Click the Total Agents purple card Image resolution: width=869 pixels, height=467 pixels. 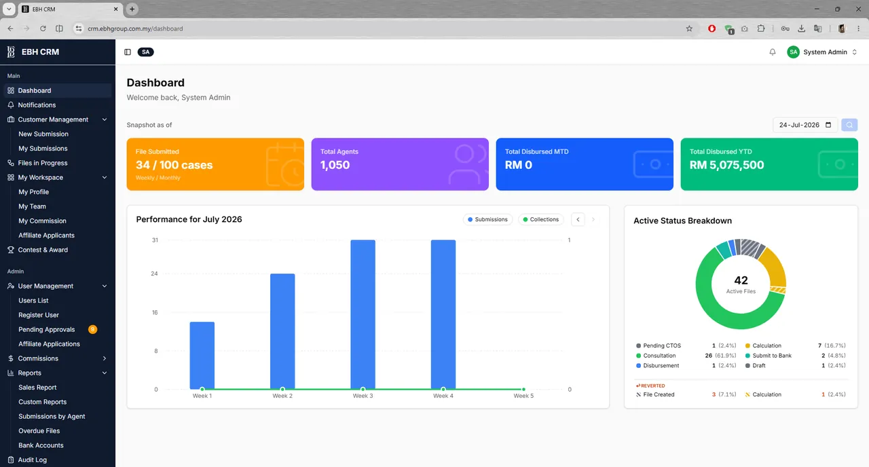[400, 164]
